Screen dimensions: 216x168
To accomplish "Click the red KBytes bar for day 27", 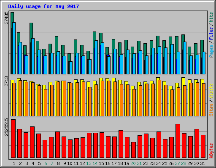I will click(178, 141).
